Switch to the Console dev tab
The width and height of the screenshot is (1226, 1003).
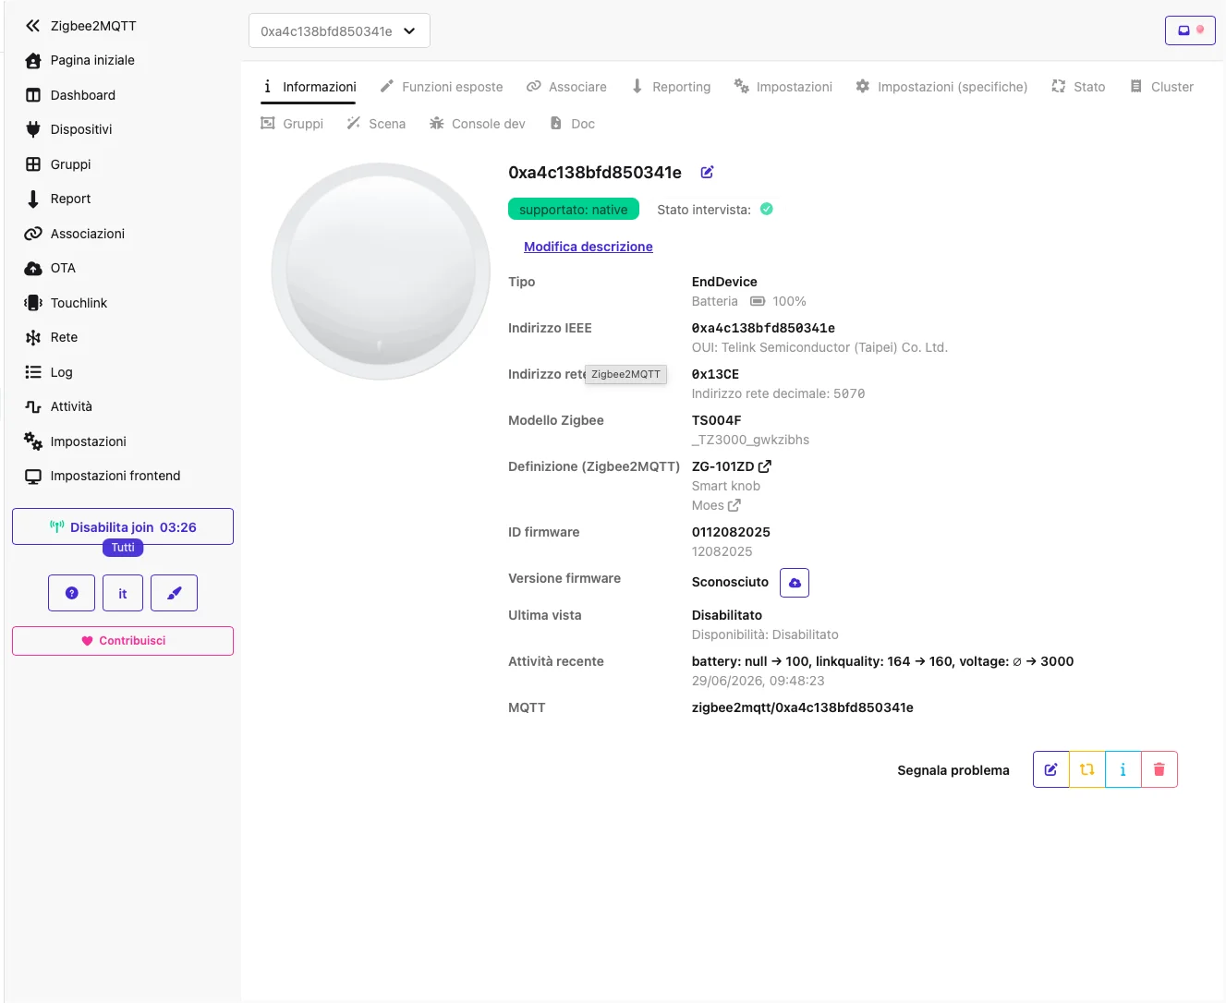pyautogui.click(x=477, y=124)
